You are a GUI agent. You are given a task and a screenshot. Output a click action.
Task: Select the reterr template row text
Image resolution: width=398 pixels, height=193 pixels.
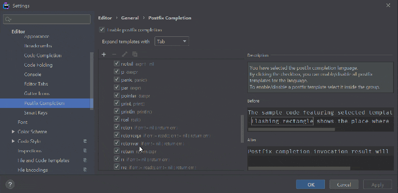pos(149,127)
